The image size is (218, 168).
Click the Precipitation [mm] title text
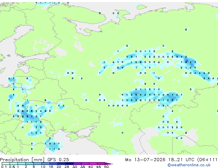22,160
